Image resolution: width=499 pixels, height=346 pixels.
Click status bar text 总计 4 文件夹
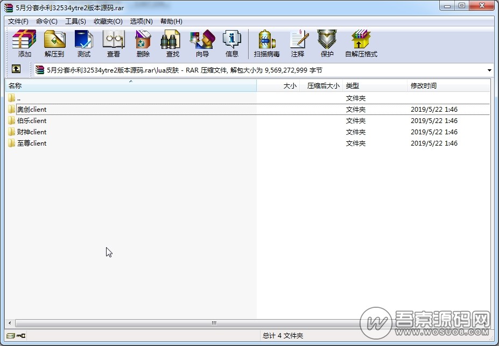pos(283,335)
